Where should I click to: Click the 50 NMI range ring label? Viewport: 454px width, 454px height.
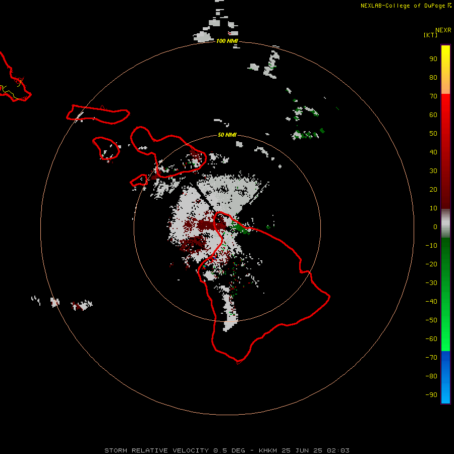[227, 135]
